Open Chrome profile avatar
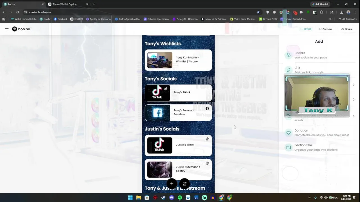Image resolution: width=360 pixels, height=202 pixels. (x=348, y=12)
